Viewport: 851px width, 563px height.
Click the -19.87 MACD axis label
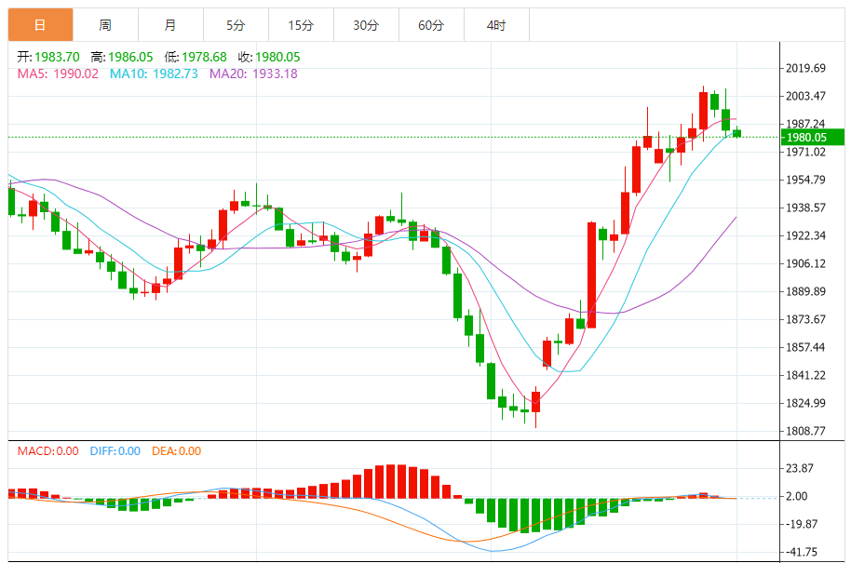[802, 525]
